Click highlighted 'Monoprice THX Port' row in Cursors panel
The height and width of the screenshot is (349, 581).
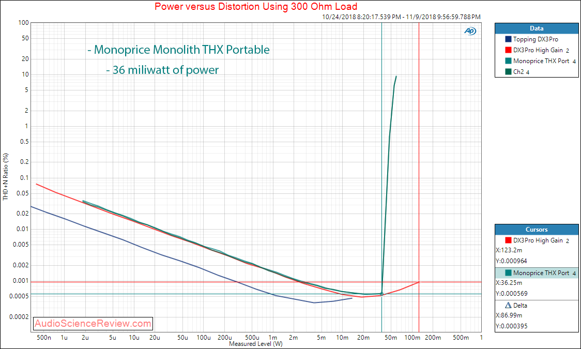(x=537, y=273)
